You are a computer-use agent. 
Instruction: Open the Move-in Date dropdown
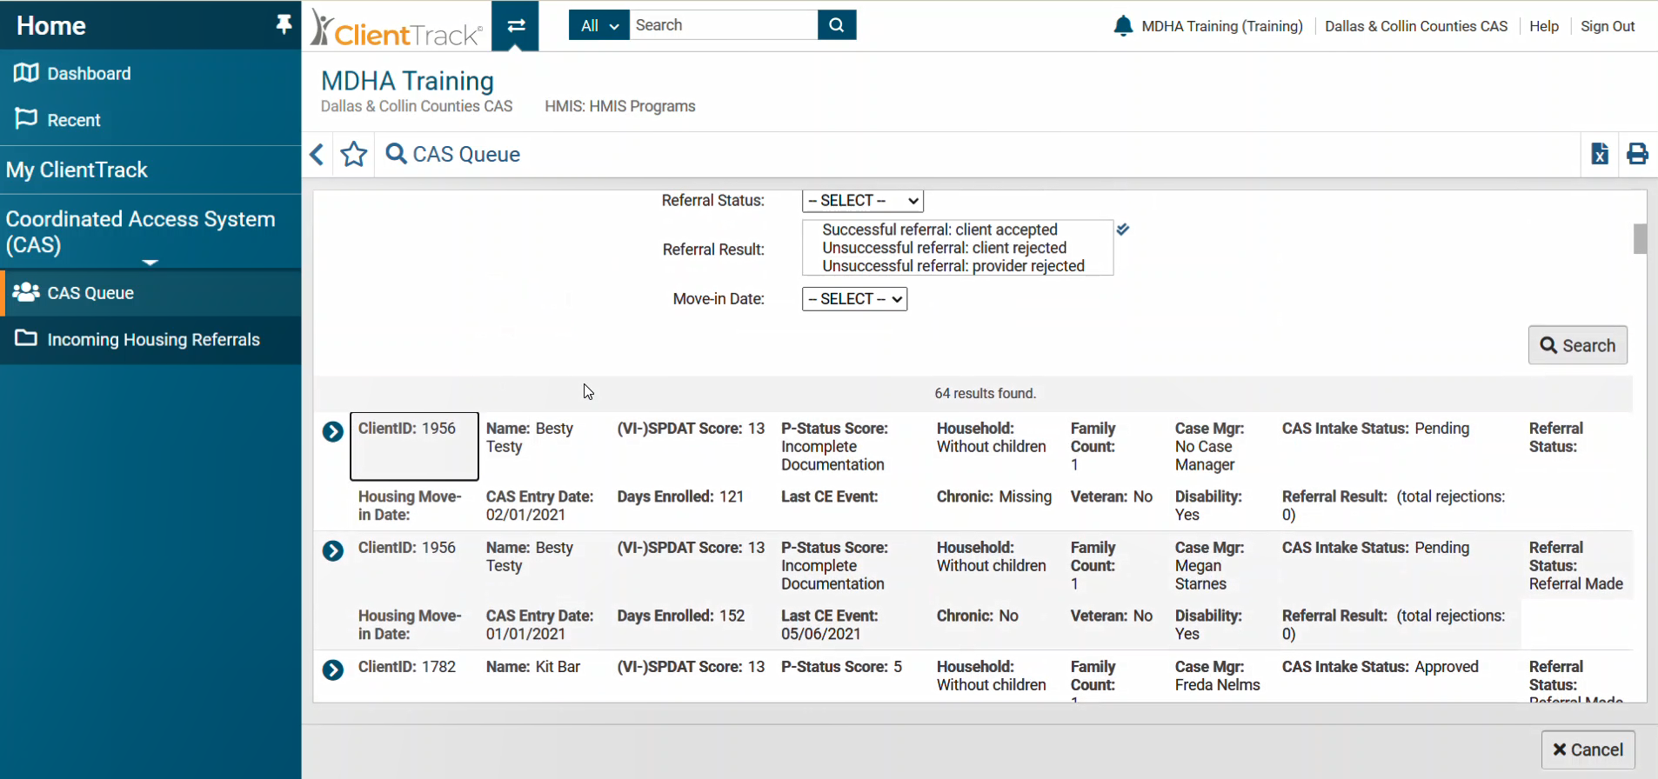854,299
